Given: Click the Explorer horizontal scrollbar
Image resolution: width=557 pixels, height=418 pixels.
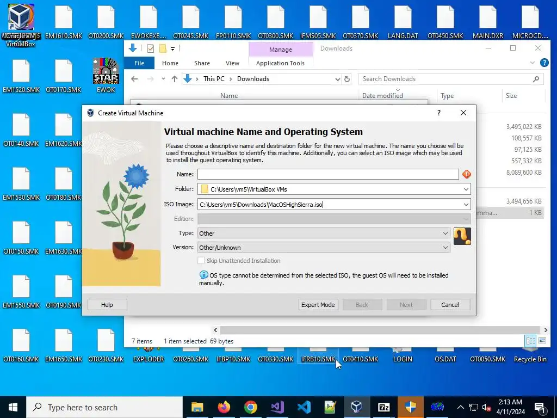Looking at the screenshot, I should point(380,330).
